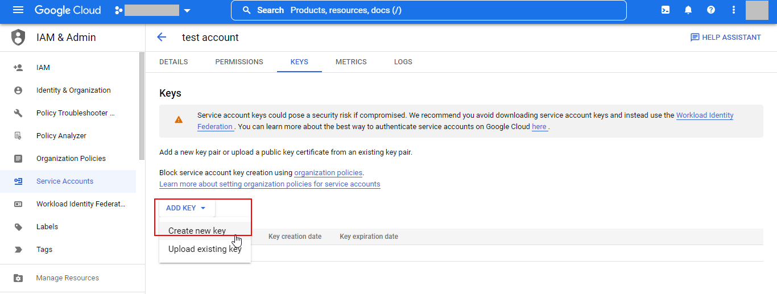Open the notifications bell

(688, 10)
